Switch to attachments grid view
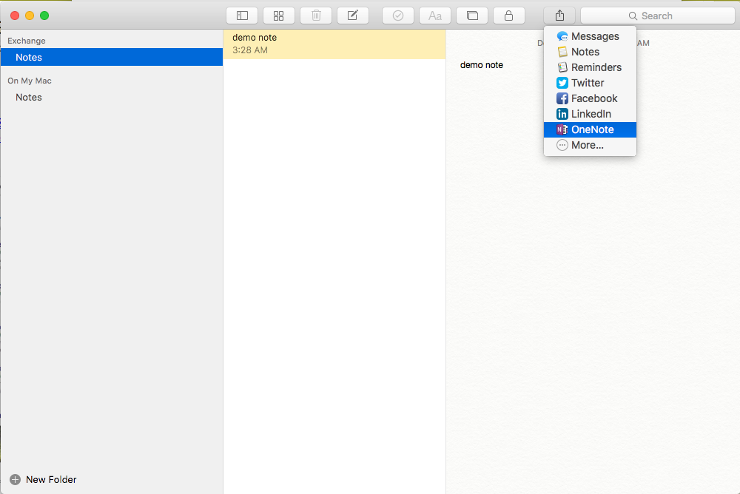This screenshot has height=494, width=740. [x=279, y=16]
